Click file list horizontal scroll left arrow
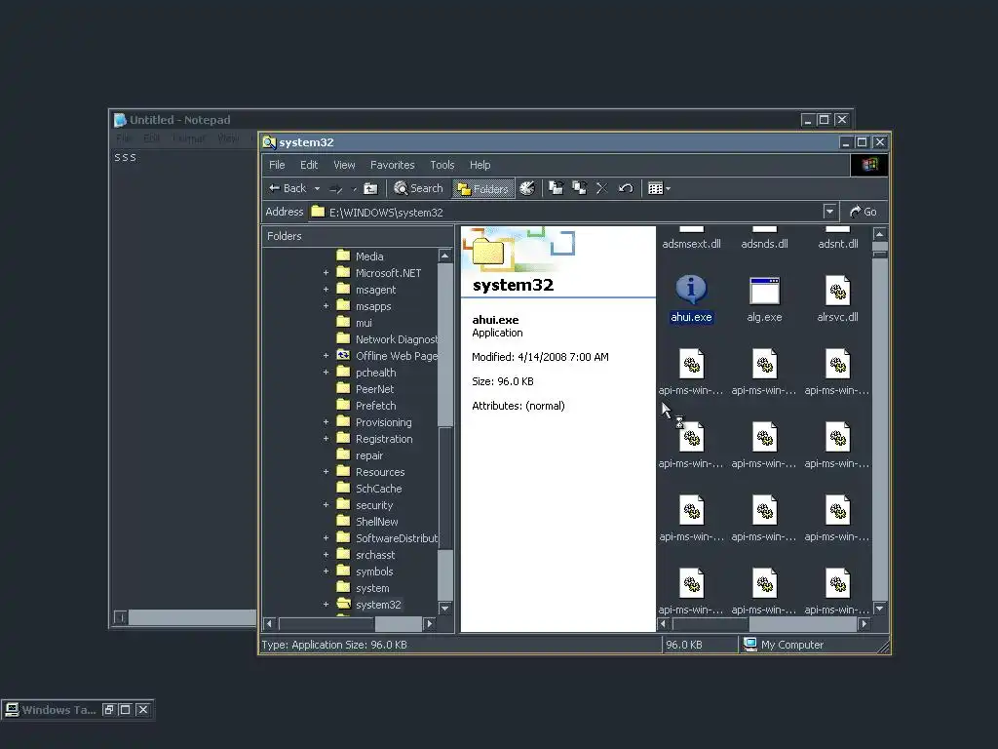 point(664,624)
